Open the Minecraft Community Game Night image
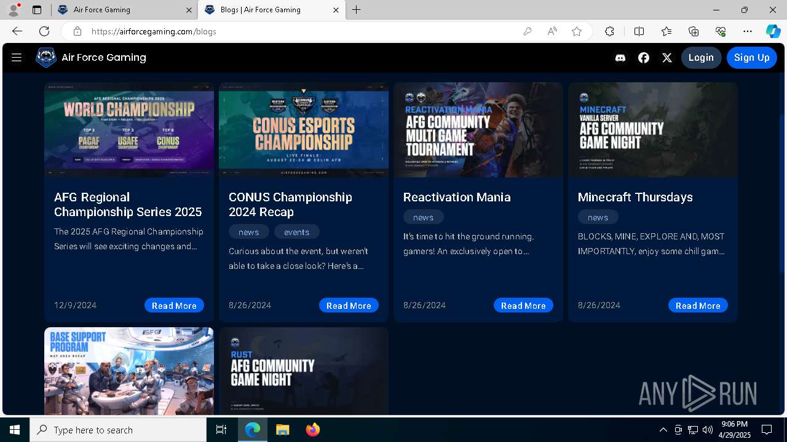The image size is (787, 442). (x=653, y=130)
